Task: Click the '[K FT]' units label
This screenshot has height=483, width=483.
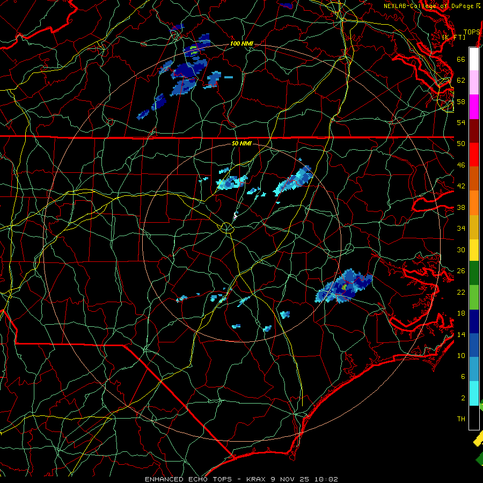Action: (454, 37)
